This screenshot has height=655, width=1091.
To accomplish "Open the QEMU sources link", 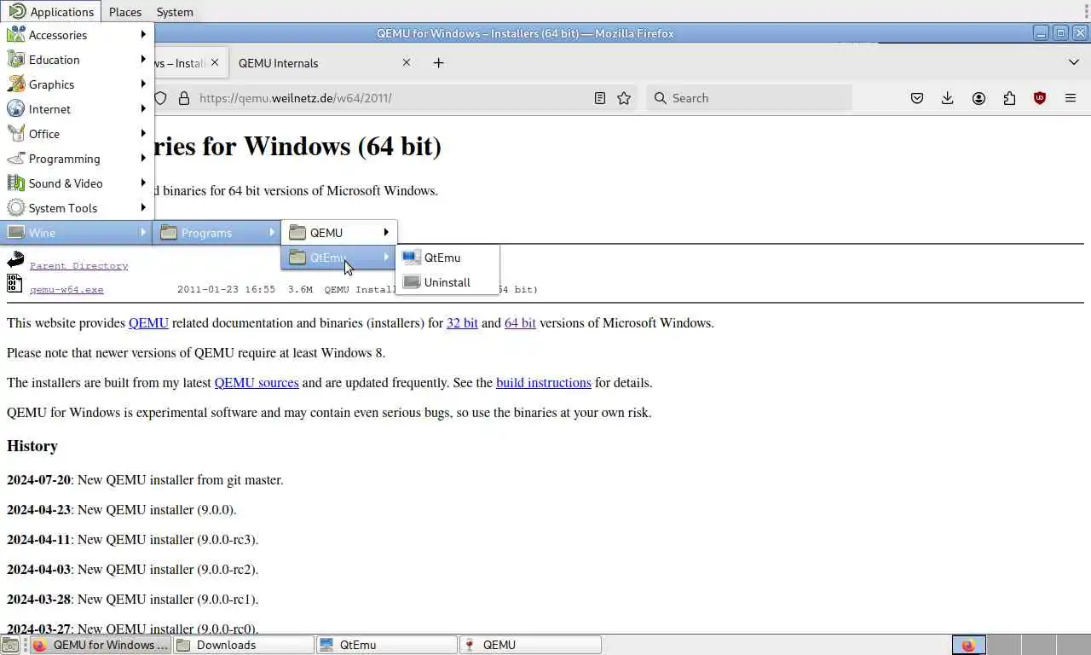I will 257,383.
